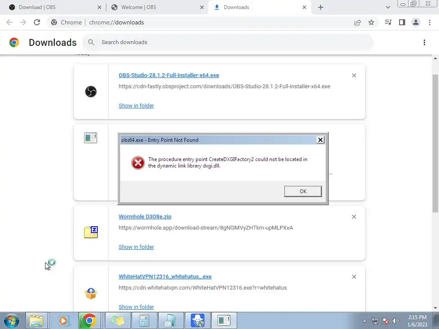Show the WhiteHatVPN file in its folder
The height and width of the screenshot is (329, 439).
[x=136, y=307]
